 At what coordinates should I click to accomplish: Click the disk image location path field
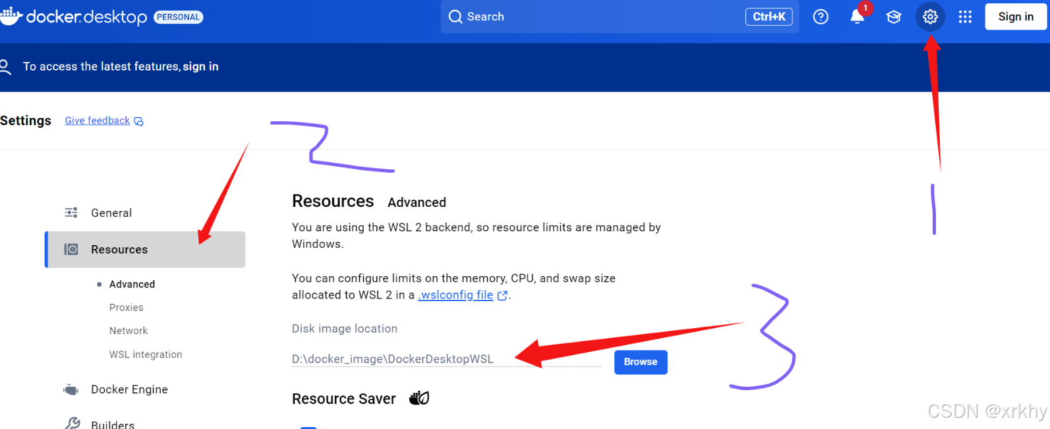(x=446, y=359)
